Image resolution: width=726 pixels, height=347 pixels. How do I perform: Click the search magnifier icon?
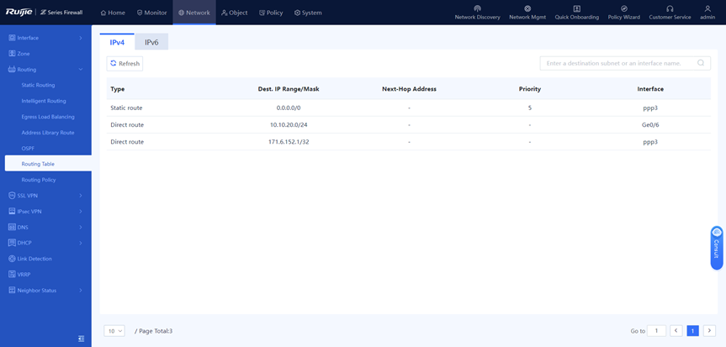tap(701, 63)
